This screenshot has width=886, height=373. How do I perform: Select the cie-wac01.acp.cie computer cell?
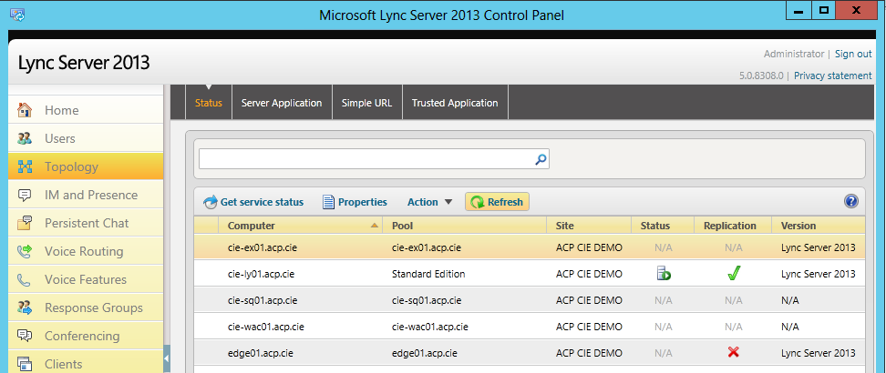[265, 327]
